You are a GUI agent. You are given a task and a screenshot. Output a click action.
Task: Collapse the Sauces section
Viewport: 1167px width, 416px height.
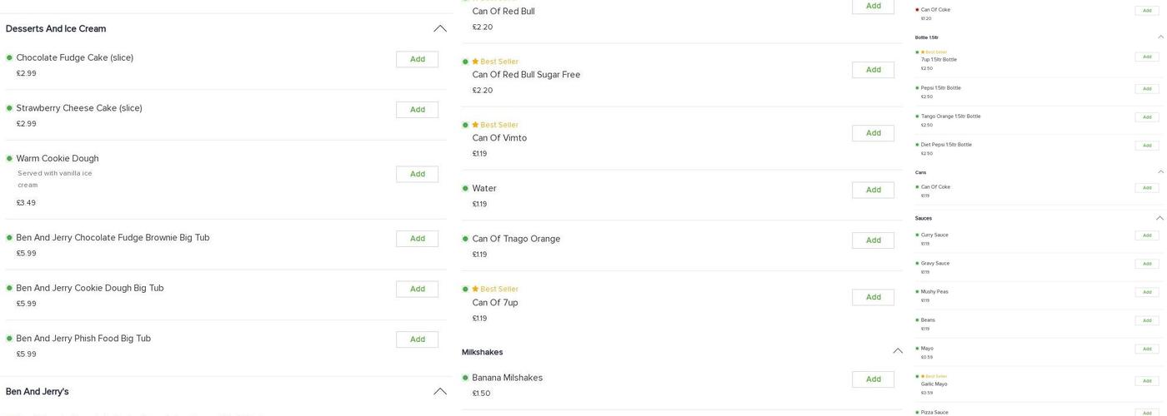point(1159,218)
